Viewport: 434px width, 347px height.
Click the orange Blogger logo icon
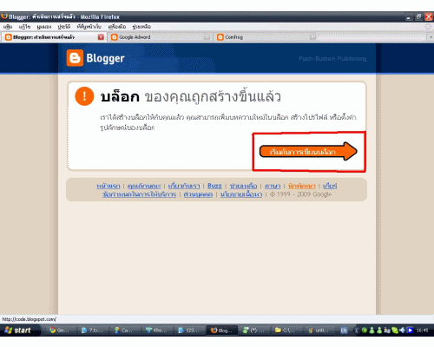tap(75, 58)
